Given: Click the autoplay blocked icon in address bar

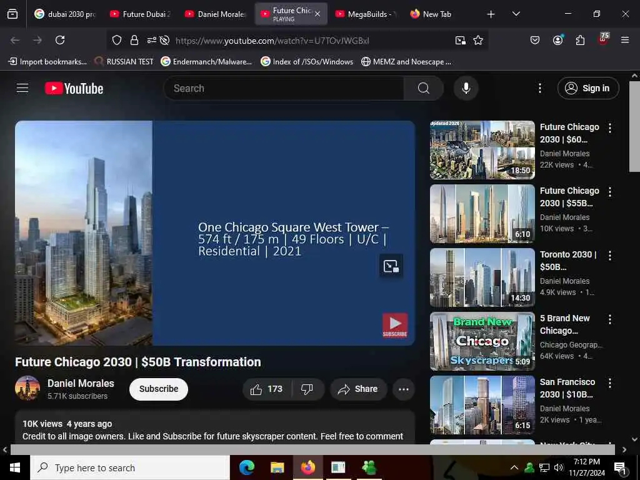Looking at the screenshot, I should pos(164,40).
